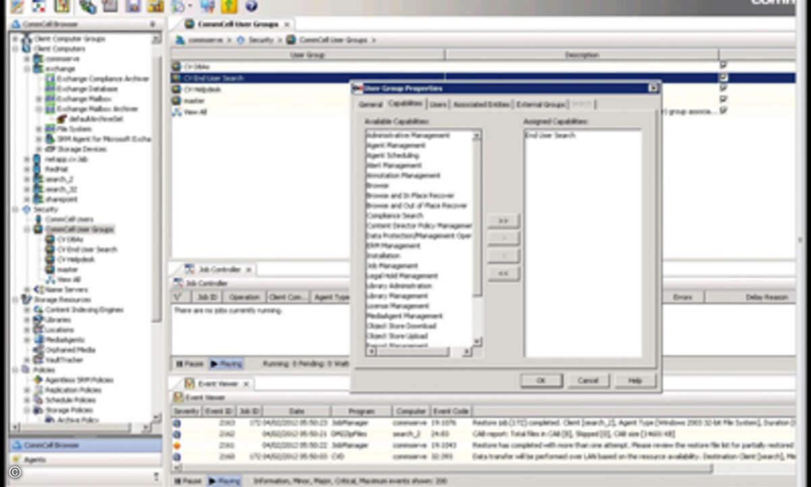Click the green up-arrow toolbar icon
Screen dimensions: 811x487
(229, 6)
